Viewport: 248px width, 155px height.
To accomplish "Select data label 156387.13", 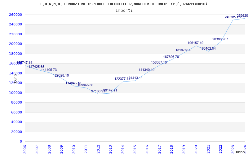I will point(159,63).
